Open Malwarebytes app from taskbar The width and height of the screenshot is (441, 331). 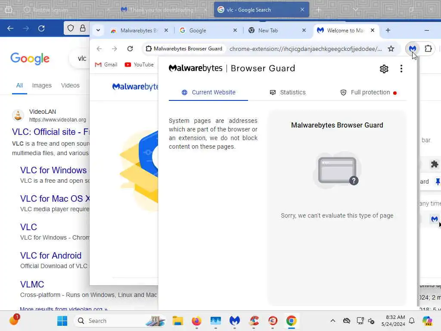click(235, 321)
